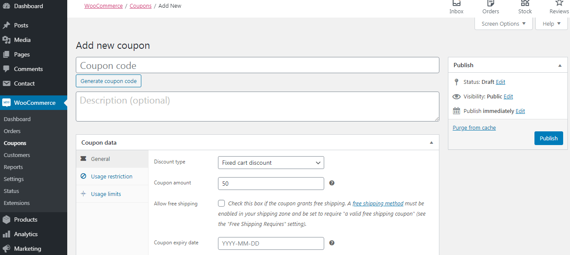Open the Orders icon in the top bar
Image resolution: width=570 pixels, height=255 pixels.
(x=490, y=3)
